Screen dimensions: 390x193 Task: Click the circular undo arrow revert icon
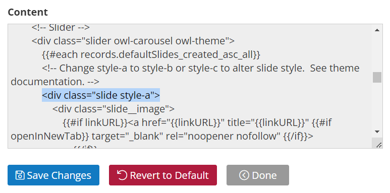pyautogui.click(x=122, y=175)
